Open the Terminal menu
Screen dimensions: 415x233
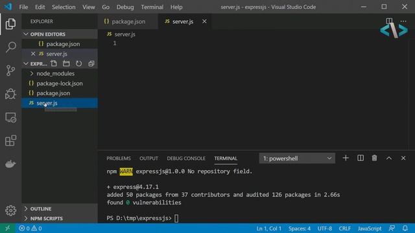point(152,7)
